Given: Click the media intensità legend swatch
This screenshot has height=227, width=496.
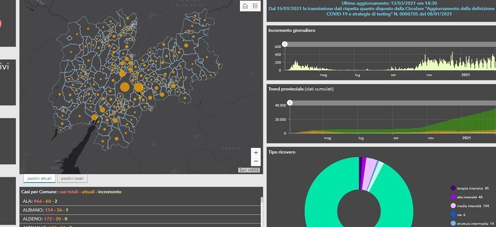Looking at the screenshot, I should pos(453,206).
